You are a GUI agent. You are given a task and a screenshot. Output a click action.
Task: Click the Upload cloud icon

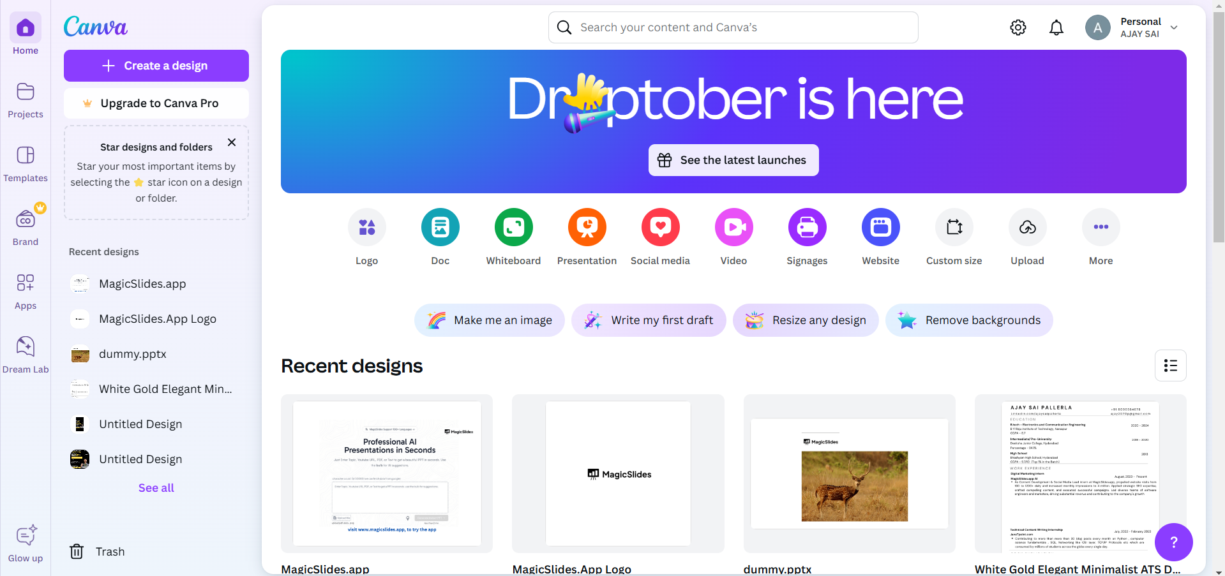(1028, 227)
